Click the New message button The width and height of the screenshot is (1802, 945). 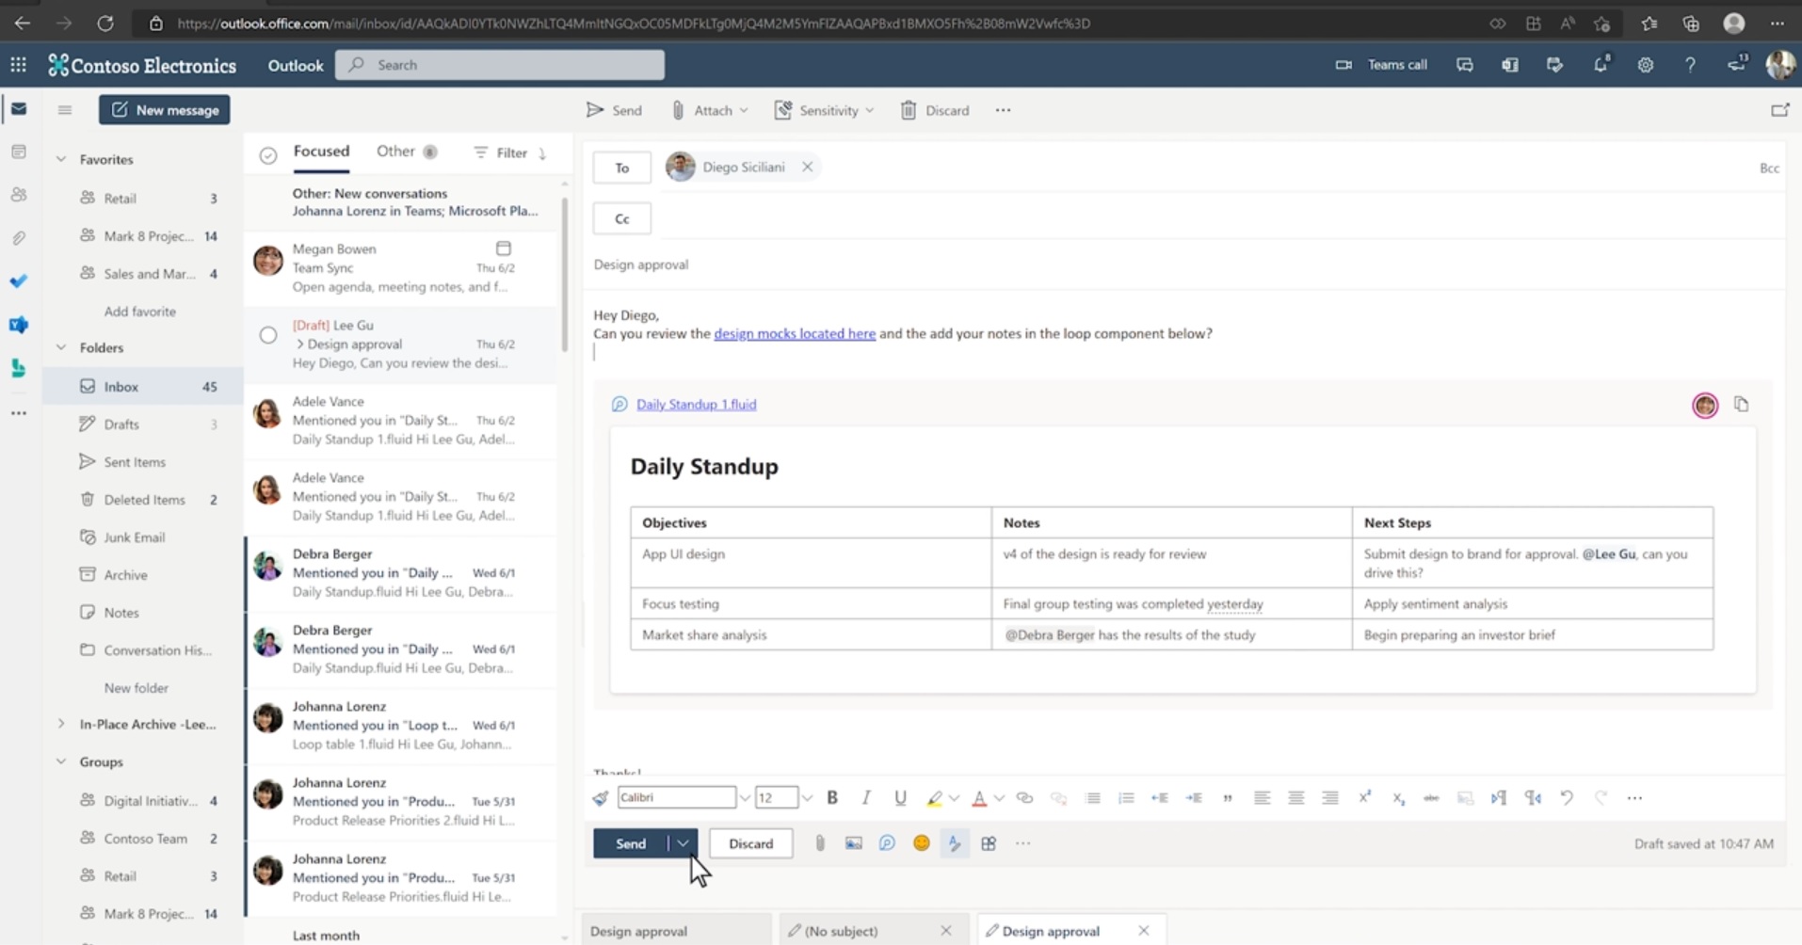pyautogui.click(x=165, y=110)
